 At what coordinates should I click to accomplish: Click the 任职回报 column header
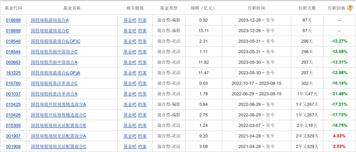[337, 8]
